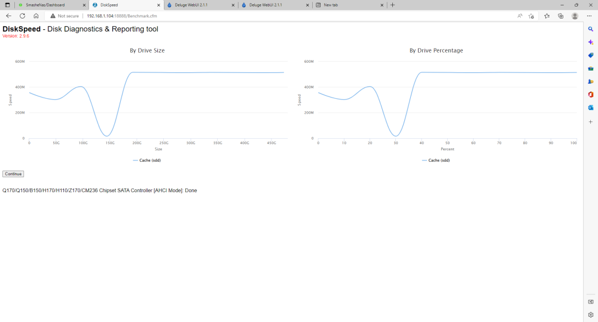This screenshot has height=322, width=598.
Task: Open the tab actions menu icon
Action: tap(7, 5)
